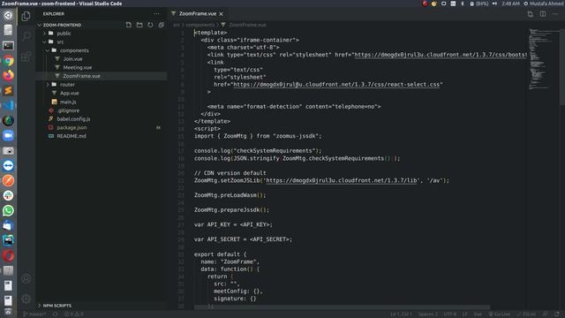
Task: Open the Extensions view in the activity bar
Action: [26, 57]
